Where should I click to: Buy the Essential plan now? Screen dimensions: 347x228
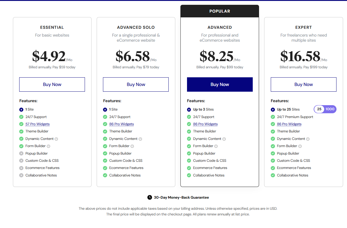52,84
